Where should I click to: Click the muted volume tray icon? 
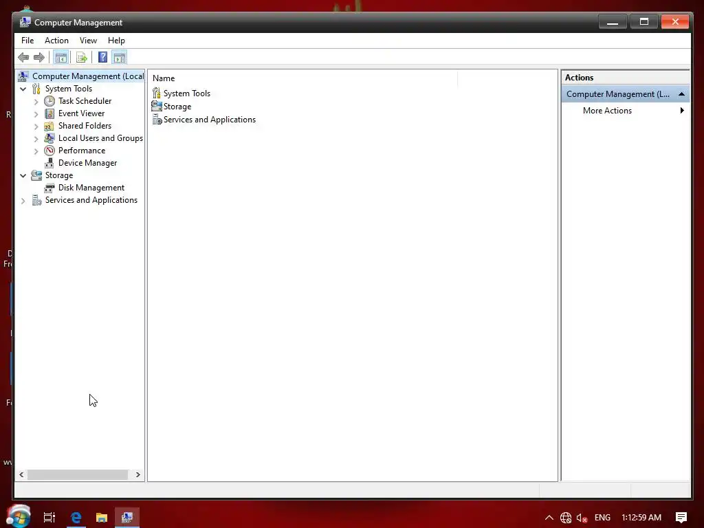click(582, 518)
